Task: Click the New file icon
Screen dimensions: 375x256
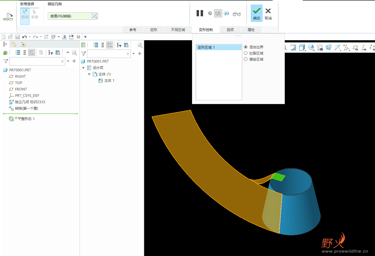Action: pos(4,37)
